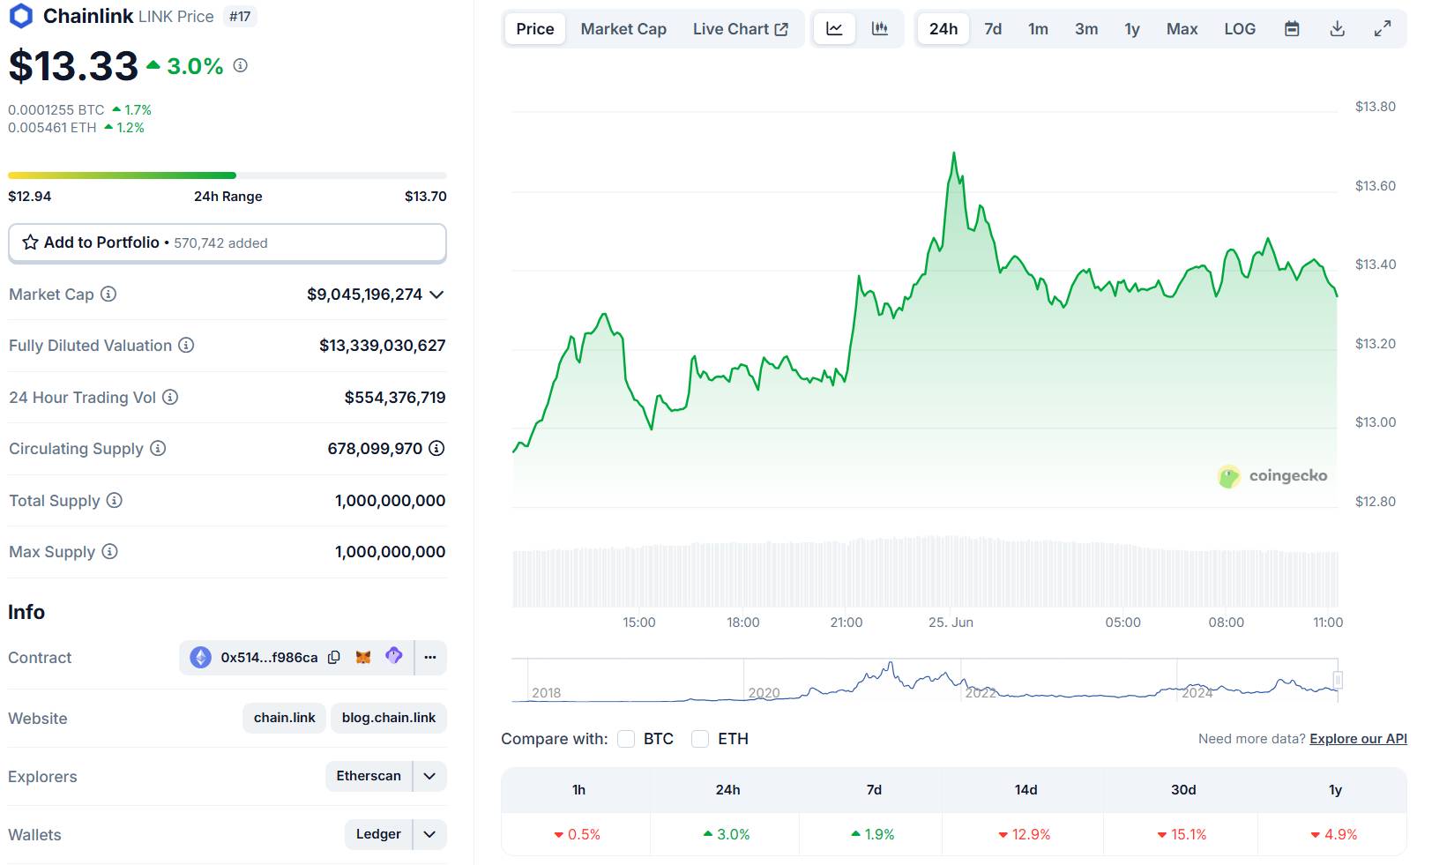1432x865 pixels.
Task: Show Max Supply info icon
Action: click(109, 551)
